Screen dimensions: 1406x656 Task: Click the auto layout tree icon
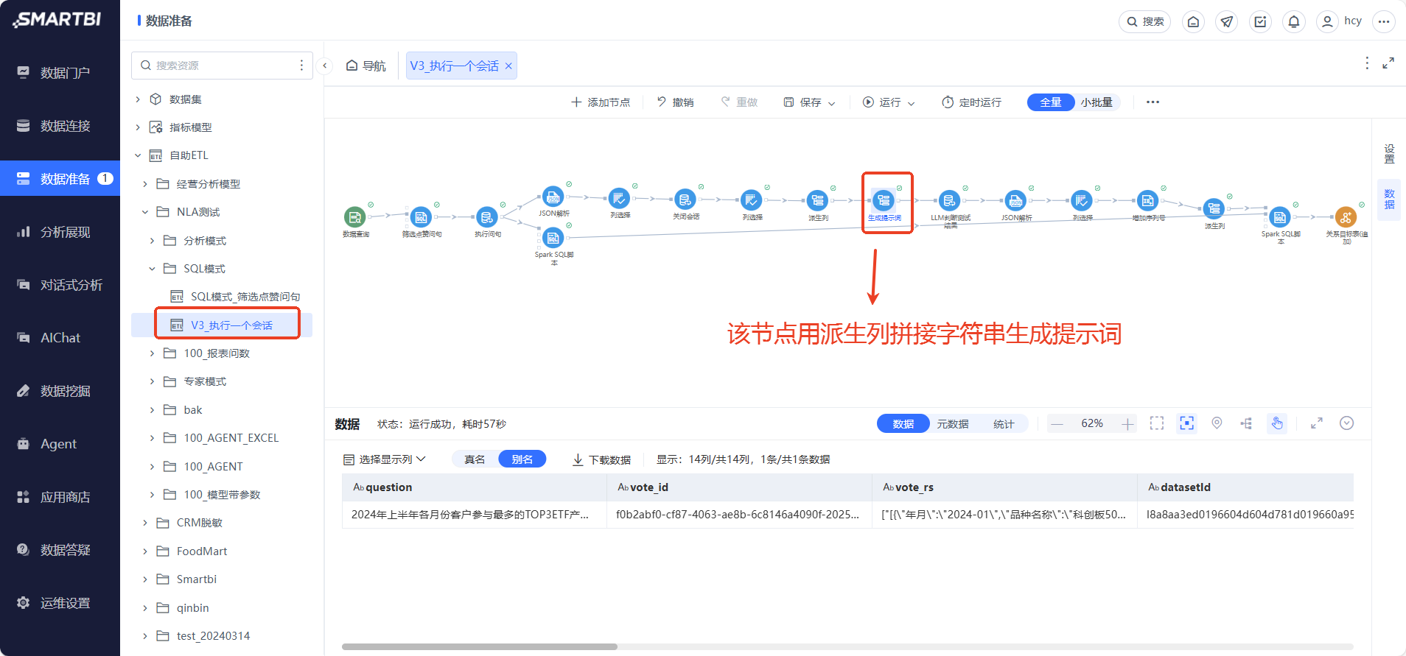(1246, 423)
